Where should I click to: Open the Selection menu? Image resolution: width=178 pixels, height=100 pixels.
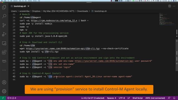click(x=16, y=1)
